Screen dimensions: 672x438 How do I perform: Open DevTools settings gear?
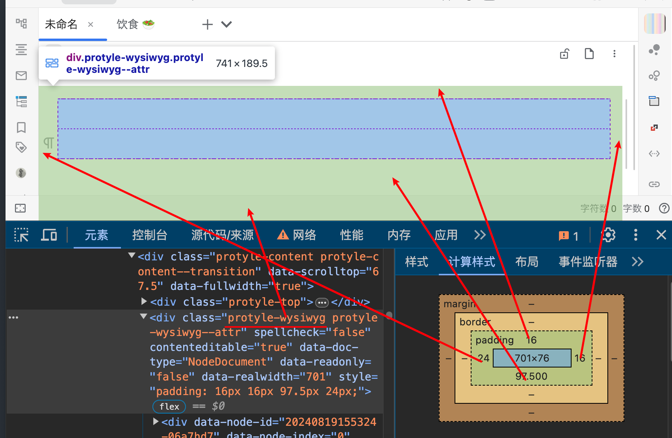tap(608, 235)
